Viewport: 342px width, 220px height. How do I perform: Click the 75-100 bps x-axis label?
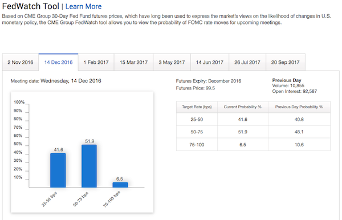(112, 199)
